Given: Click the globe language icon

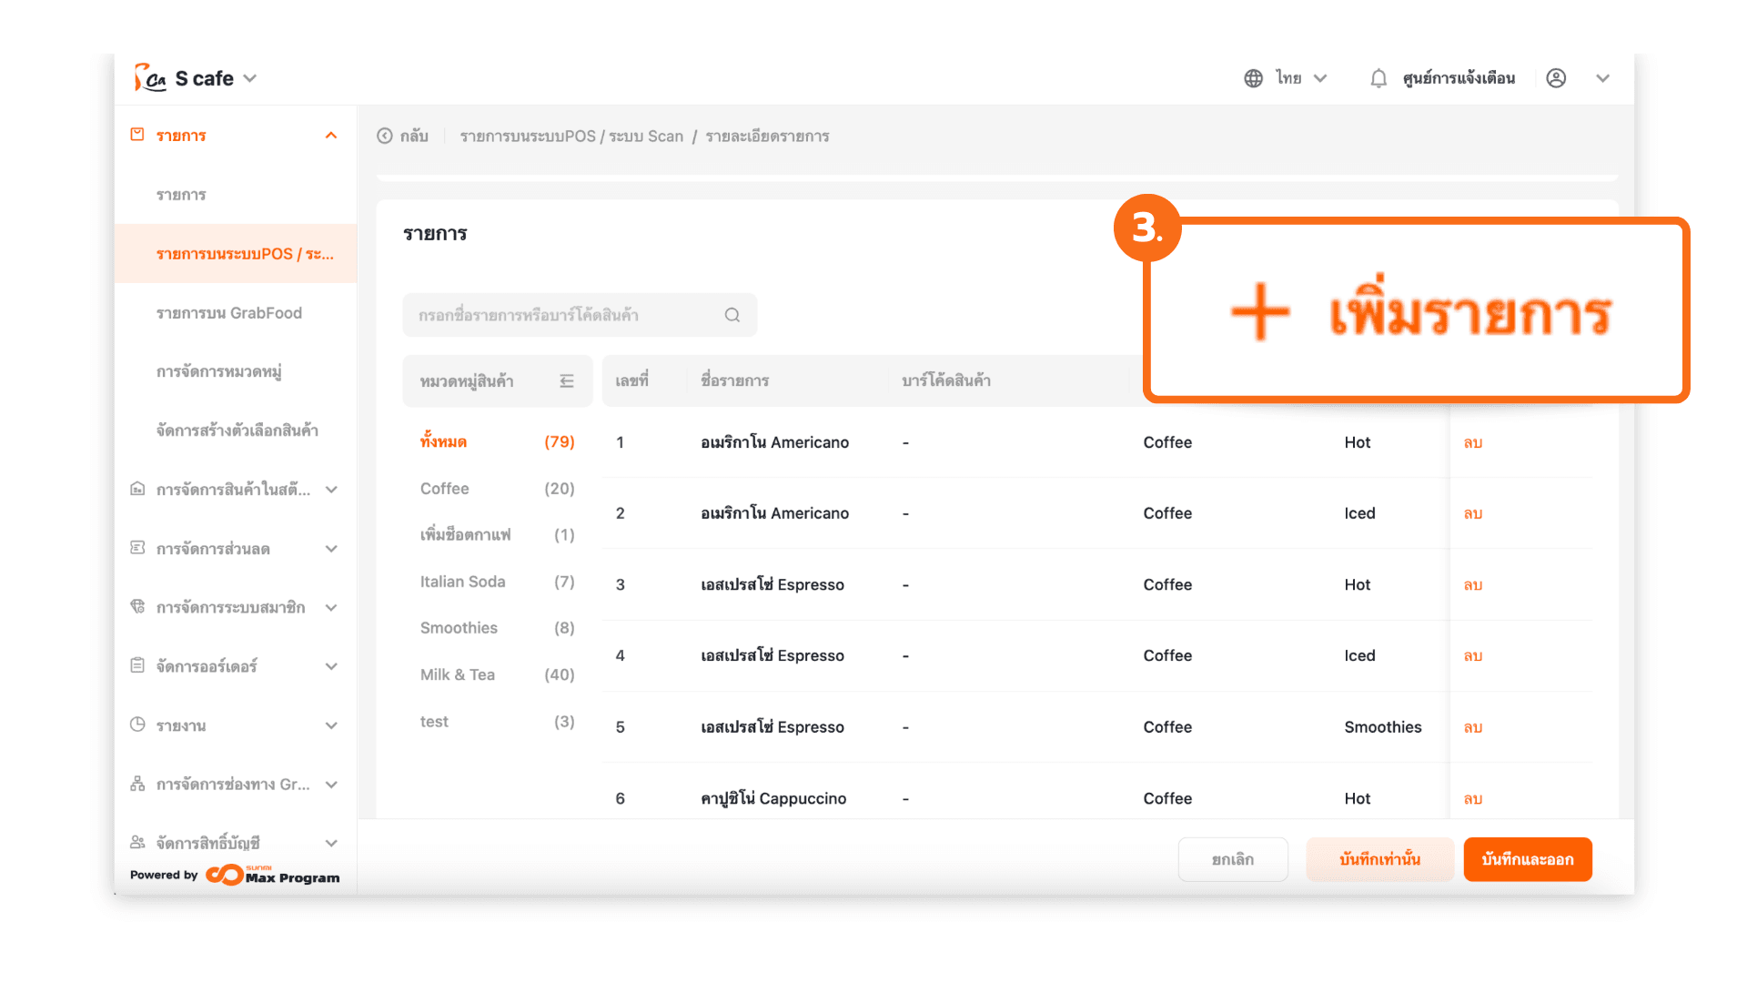Looking at the screenshot, I should click(1253, 78).
